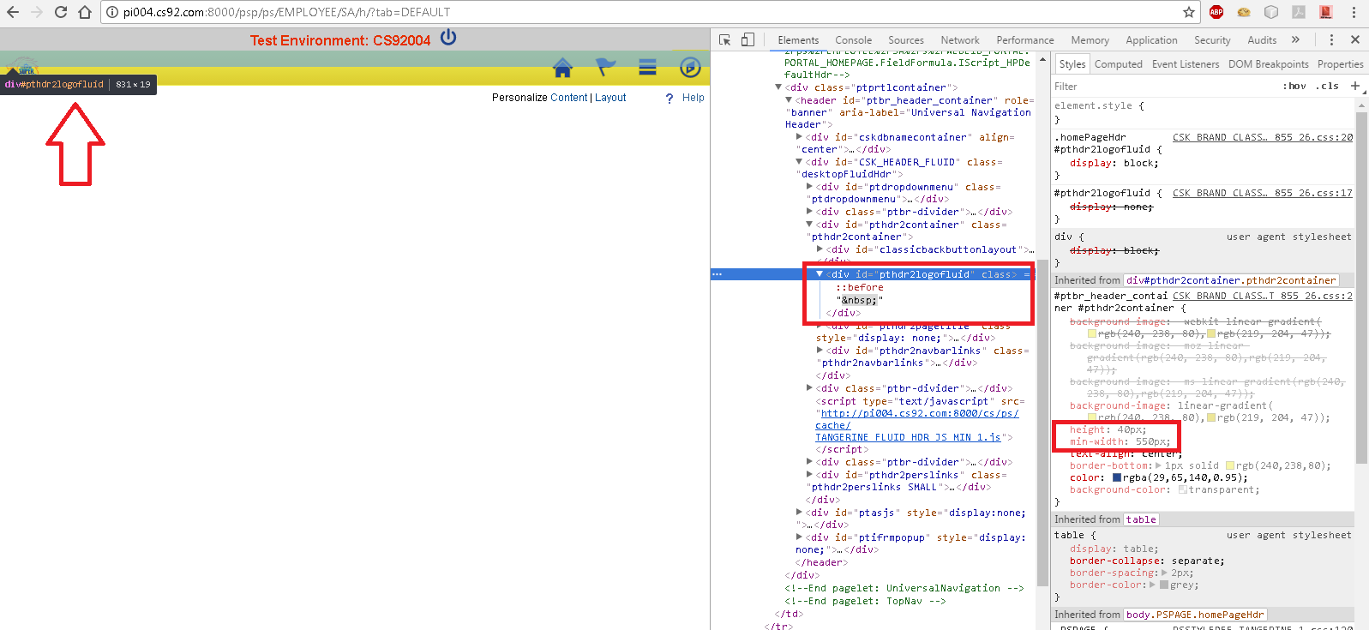The height and width of the screenshot is (630, 1369).
Task: Open Chrome's three-dot menu
Action: (x=1354, y=12)
